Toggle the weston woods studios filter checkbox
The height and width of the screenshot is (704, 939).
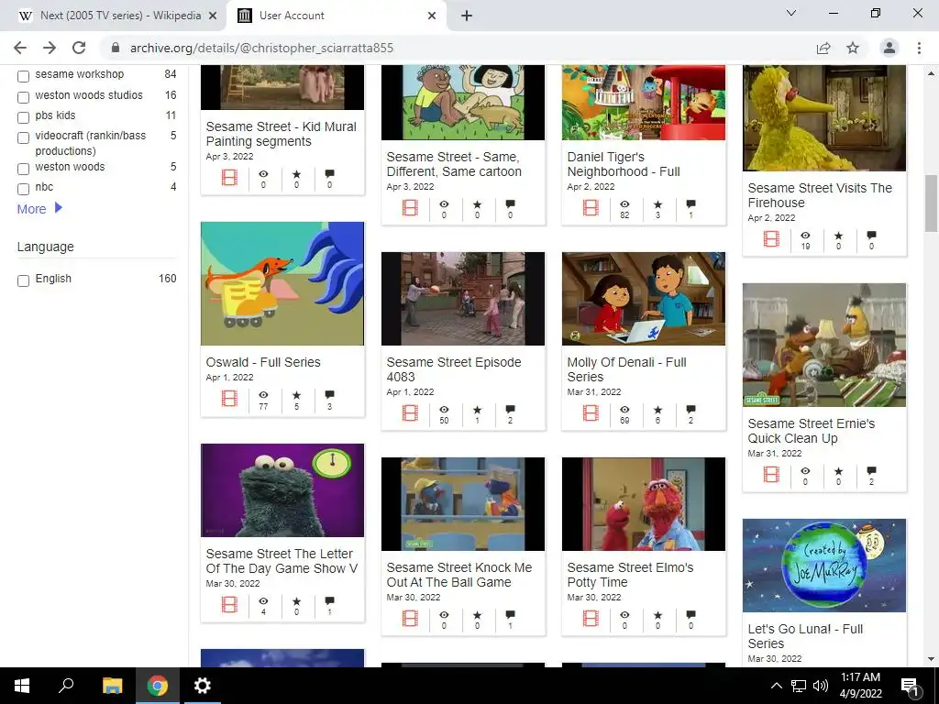click(23, 97)
